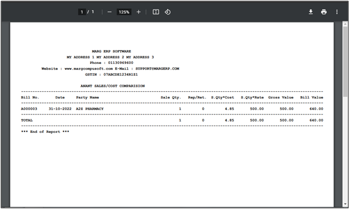The height and width of the screenshot is (209, 350).
Task: Click the zoom out minus icon
Action: tap(109, 12)
